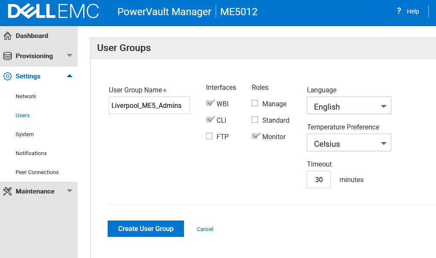Click the User Group Name input field

(149, 105)
